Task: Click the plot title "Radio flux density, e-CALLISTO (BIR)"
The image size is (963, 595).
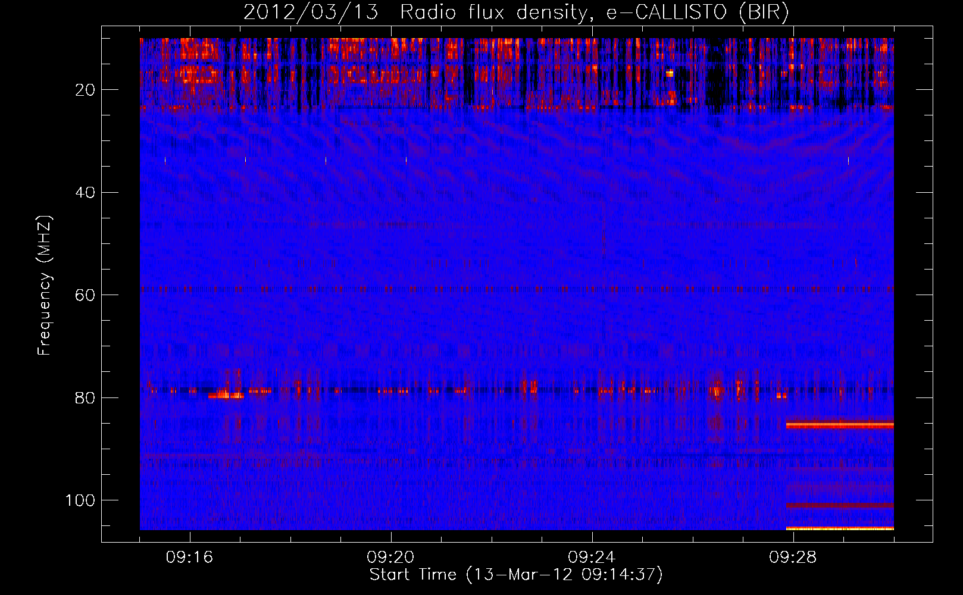Action: point(595,12)
